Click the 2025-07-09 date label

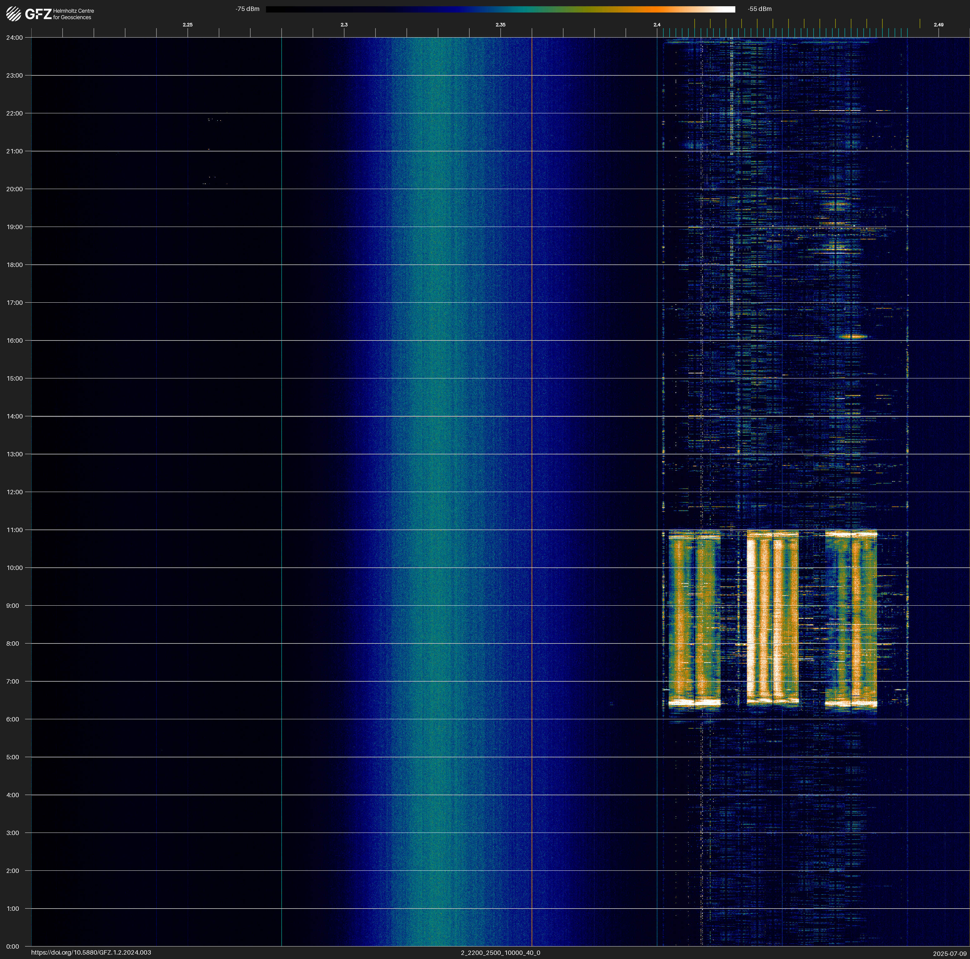tap(950, 953)
